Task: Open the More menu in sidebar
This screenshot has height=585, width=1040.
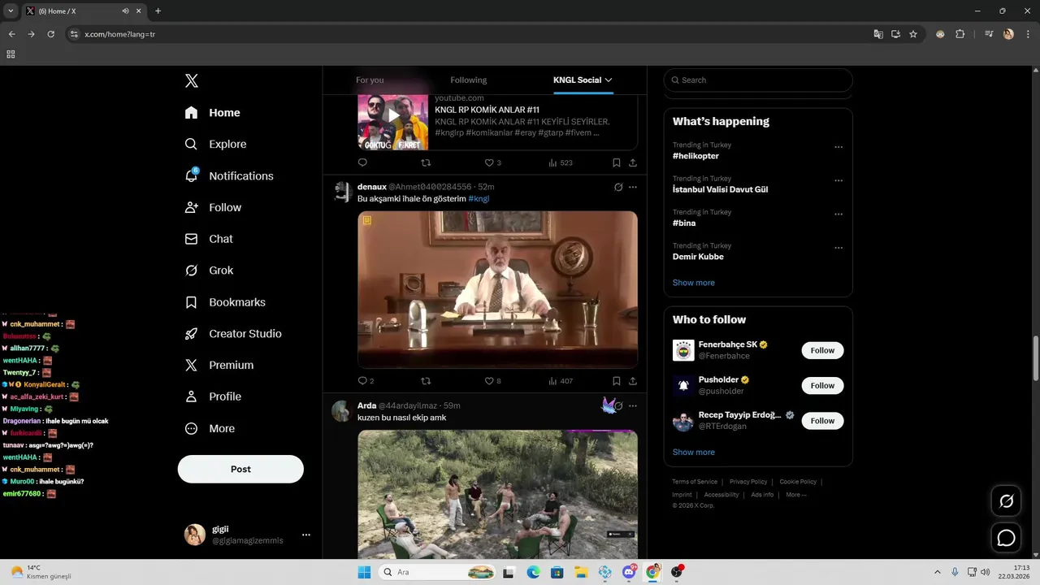Action: [210, 428]
